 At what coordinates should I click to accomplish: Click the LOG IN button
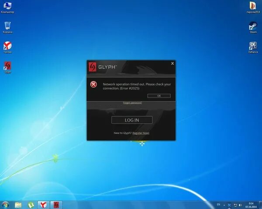pos(132,120)
